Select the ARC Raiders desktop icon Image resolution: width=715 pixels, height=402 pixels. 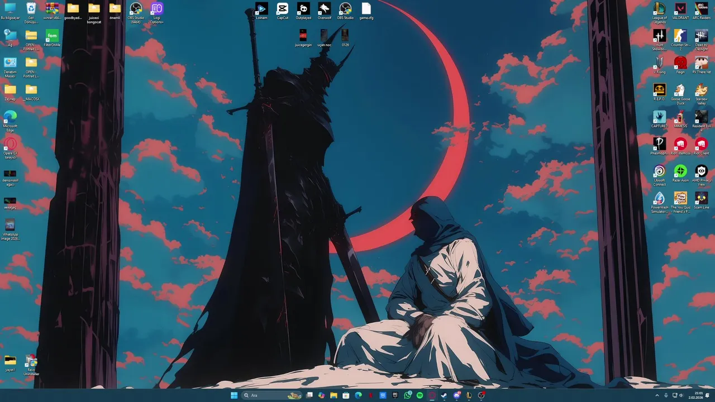[702, 11]
